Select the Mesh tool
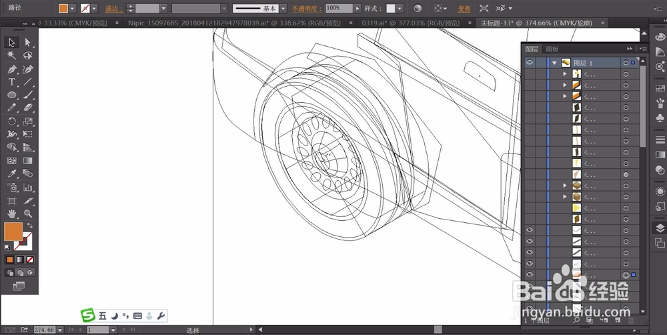Viewport: 667px width, 335px height. pyautogui.click(x=11, y=160)
